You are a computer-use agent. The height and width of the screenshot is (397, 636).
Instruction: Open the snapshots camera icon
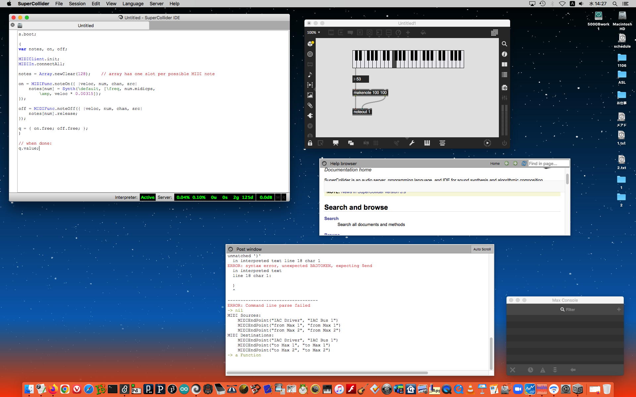click(x=504, y=88)
